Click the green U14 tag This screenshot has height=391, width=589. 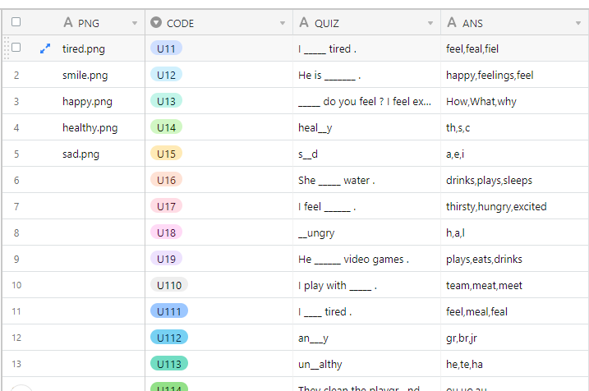coord(167,127)
